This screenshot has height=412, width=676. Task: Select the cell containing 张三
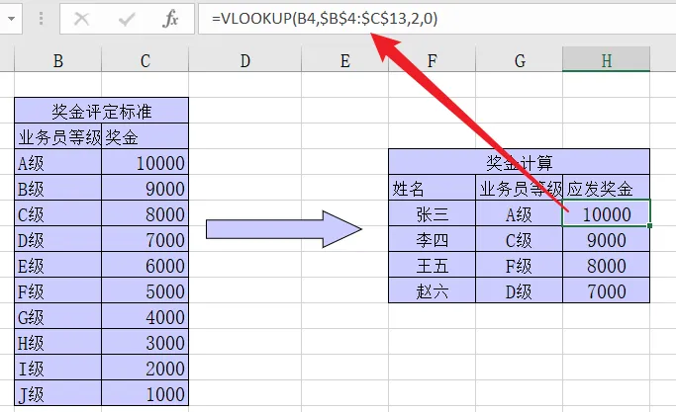tap(432, 213)
